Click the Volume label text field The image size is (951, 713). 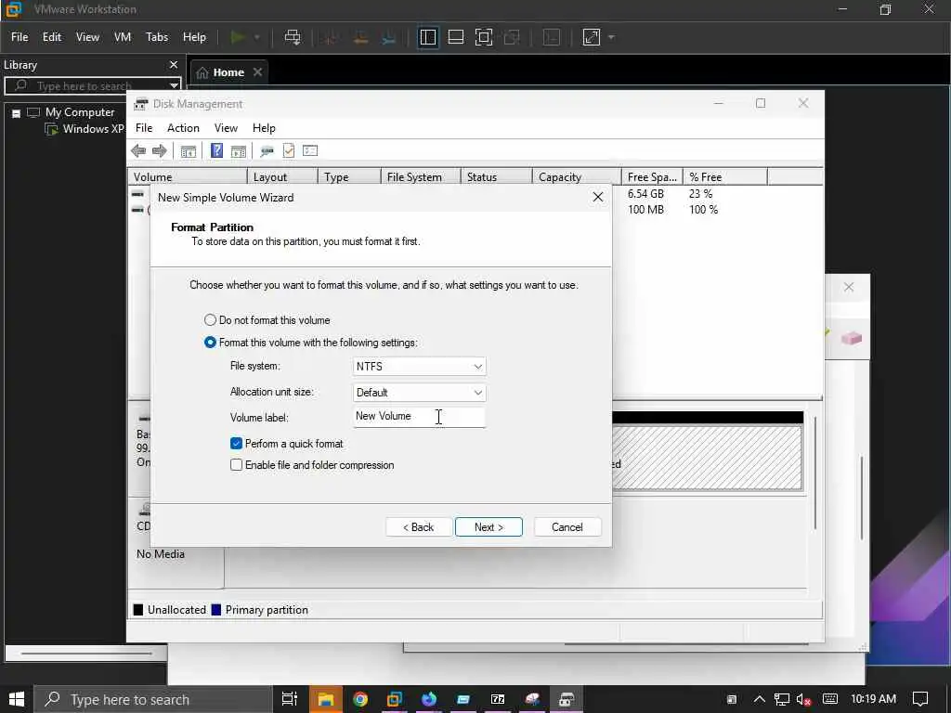tap(419, 417)
